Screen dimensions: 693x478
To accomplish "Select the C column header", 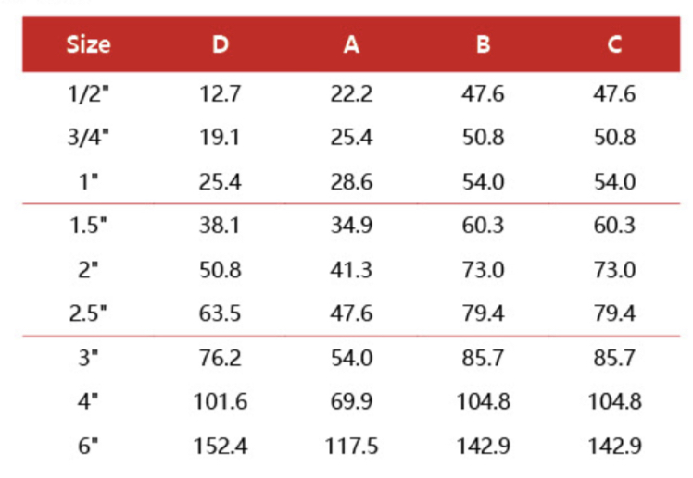I will 614,44.
